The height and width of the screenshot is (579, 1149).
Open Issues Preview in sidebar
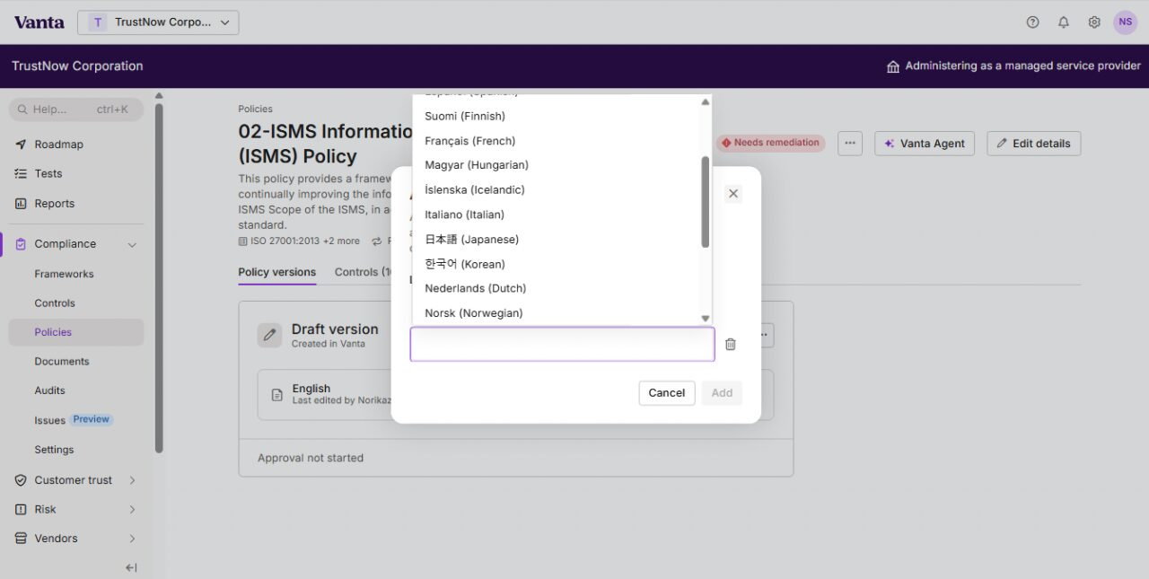coord(72,420)
